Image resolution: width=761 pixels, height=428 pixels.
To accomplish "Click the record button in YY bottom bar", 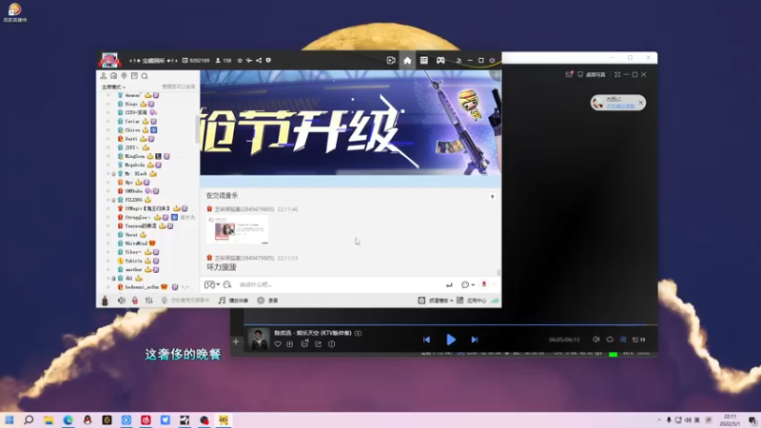I will pos(267,301).
